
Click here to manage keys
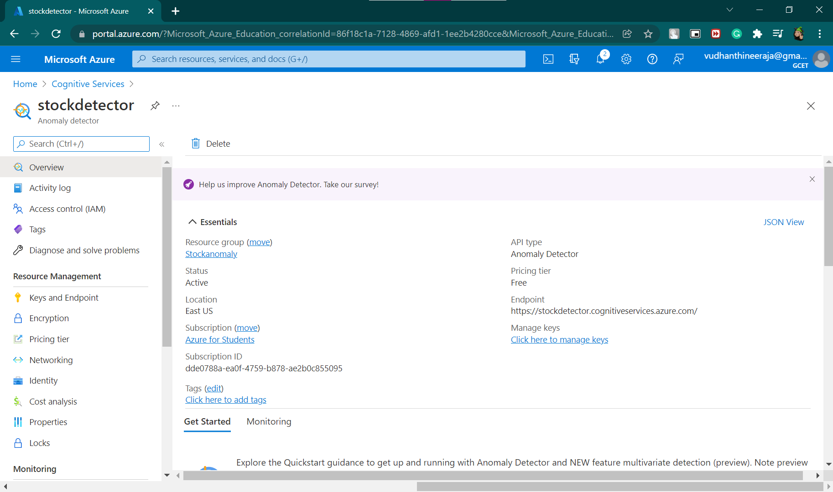559,339
